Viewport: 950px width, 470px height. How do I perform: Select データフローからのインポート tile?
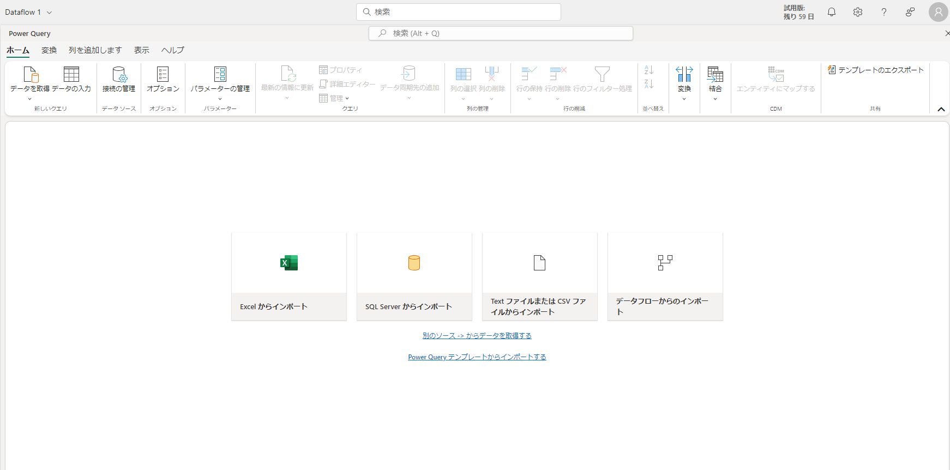point(665,276)
